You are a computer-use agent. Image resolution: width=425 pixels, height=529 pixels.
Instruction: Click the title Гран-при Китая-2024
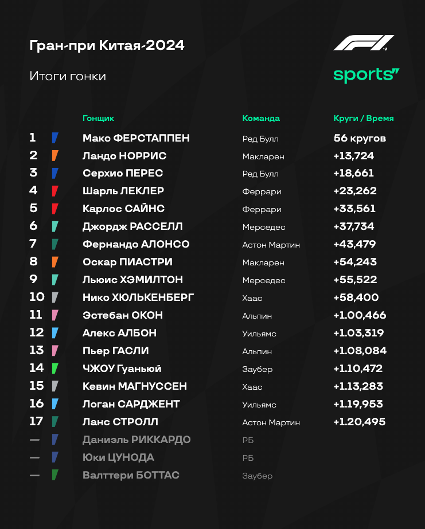coord(107,45)
